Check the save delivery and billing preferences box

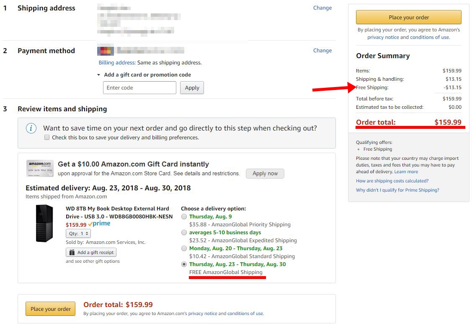coord(47,137)
